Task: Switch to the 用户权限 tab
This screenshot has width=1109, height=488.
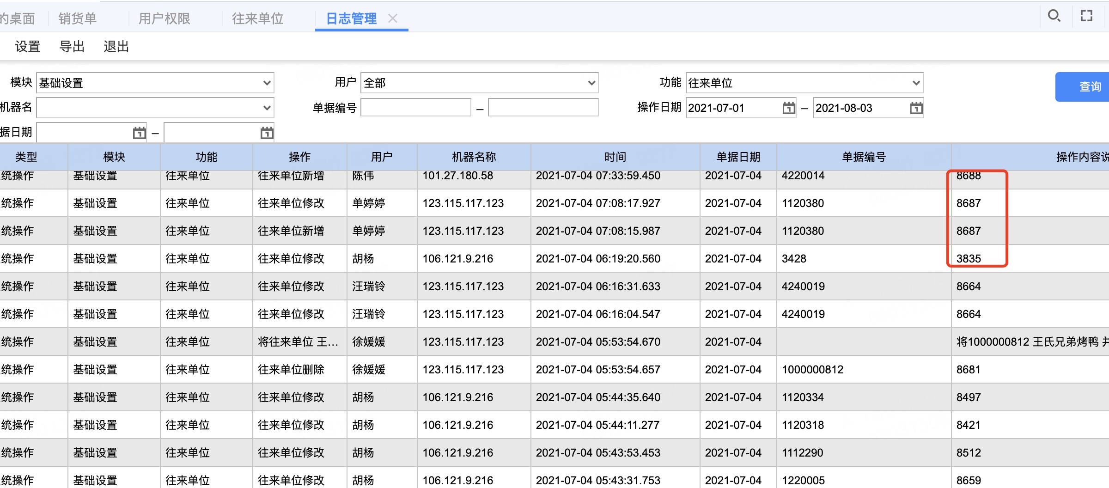Action: click(x=165, y=18)
